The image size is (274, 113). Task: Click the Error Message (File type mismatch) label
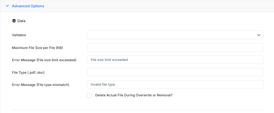click(x=41, y=85)
